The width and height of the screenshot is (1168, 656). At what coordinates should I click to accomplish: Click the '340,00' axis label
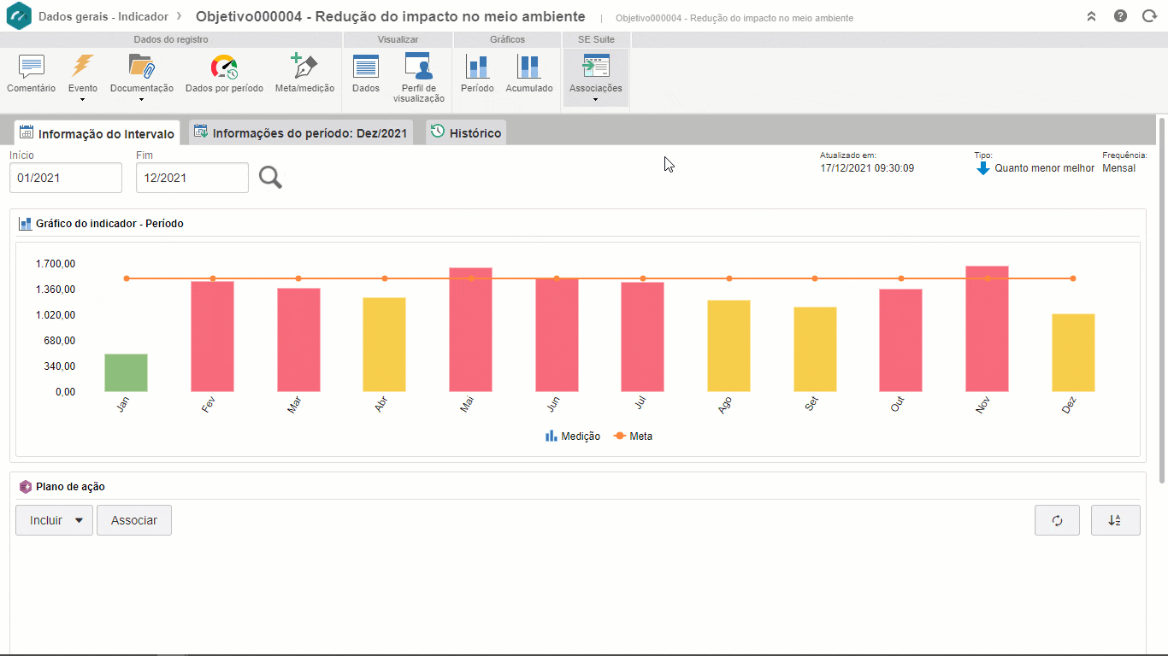point(59,366)
